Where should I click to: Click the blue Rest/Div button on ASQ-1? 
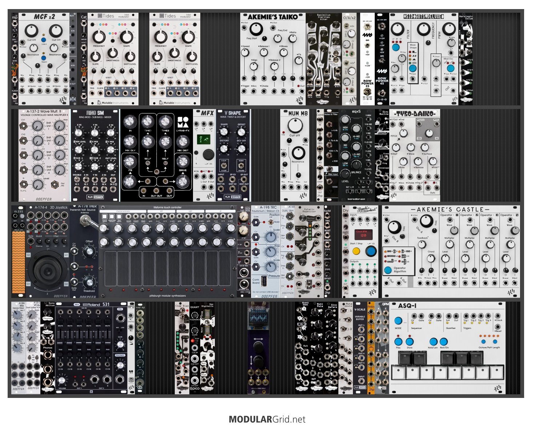pos(443,342)
